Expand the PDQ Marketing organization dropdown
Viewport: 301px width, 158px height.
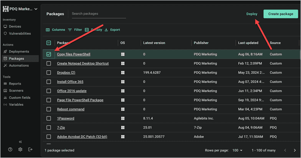tap(36, 9)
